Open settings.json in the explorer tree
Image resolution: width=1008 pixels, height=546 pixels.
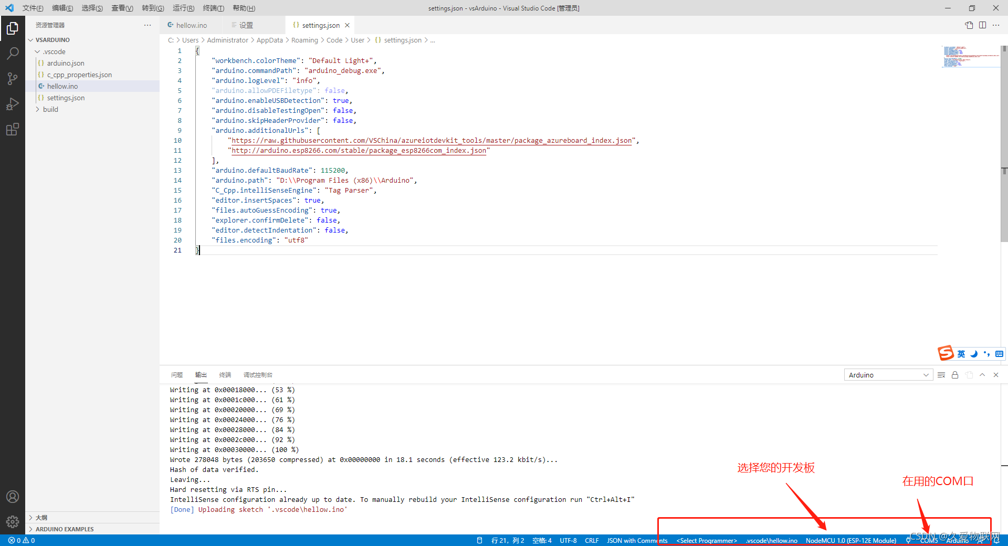tap(92, 98)
